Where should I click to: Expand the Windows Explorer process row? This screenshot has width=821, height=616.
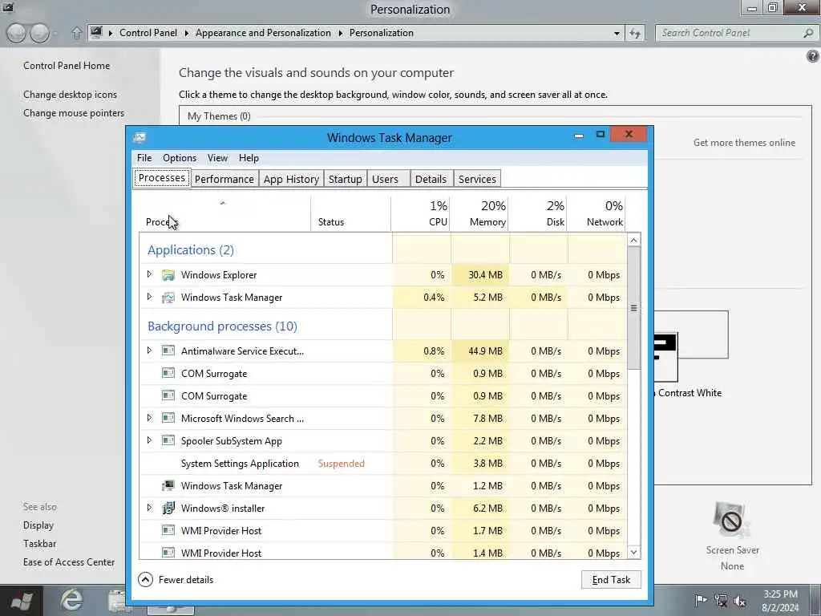149,274
